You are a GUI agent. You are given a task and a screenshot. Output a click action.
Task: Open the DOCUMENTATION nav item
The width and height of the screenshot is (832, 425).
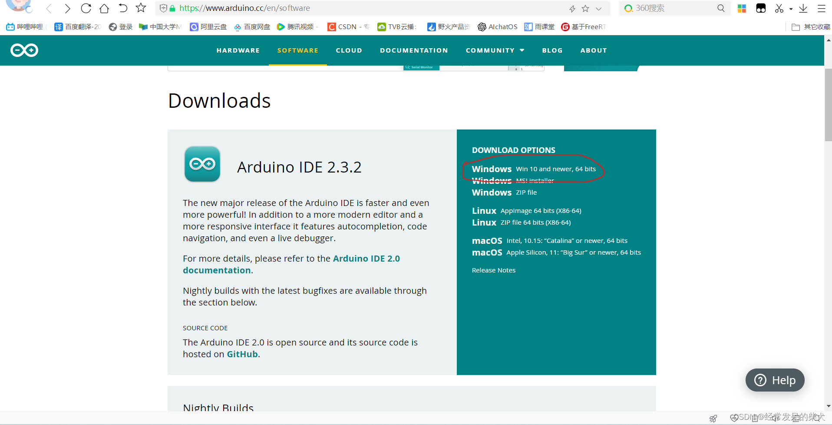pos(414,50)
